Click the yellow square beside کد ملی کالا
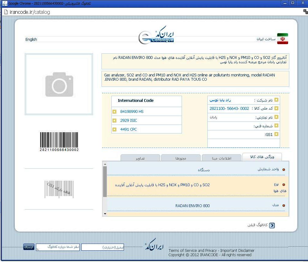The height and width of the screenshot is (262, 308). point(276,108)
